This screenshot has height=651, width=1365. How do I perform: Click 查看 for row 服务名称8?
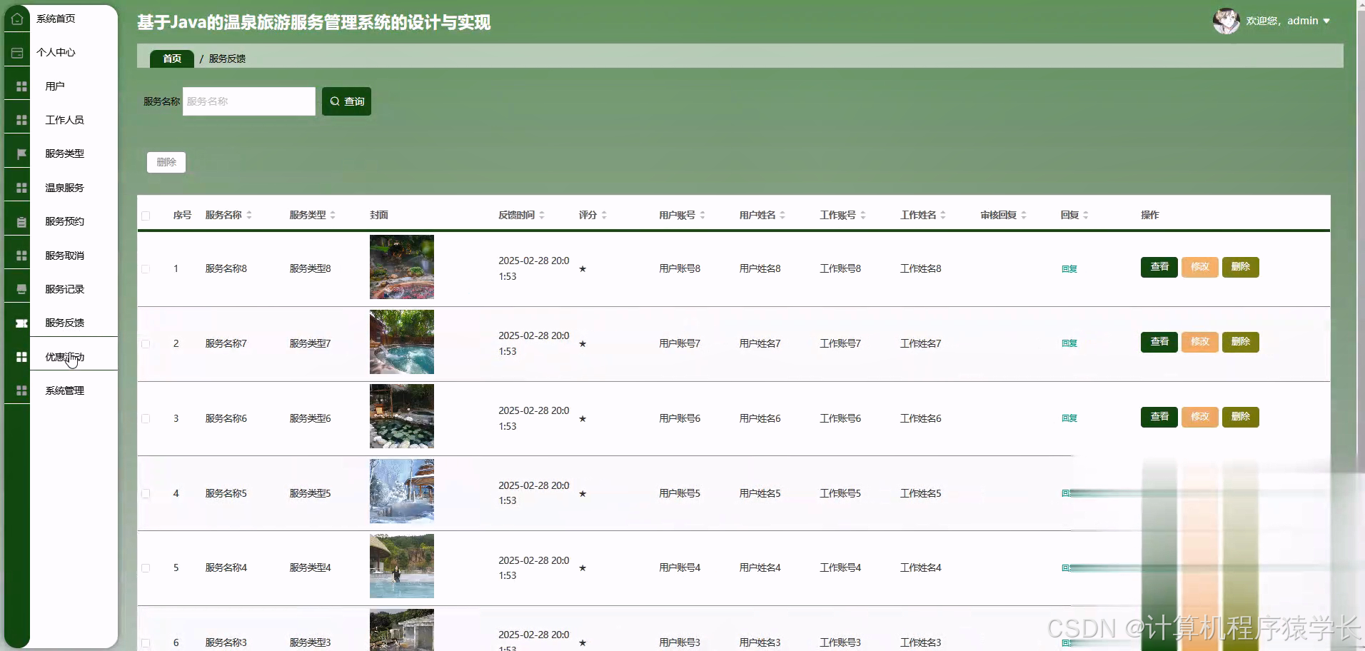point(1159,267)
